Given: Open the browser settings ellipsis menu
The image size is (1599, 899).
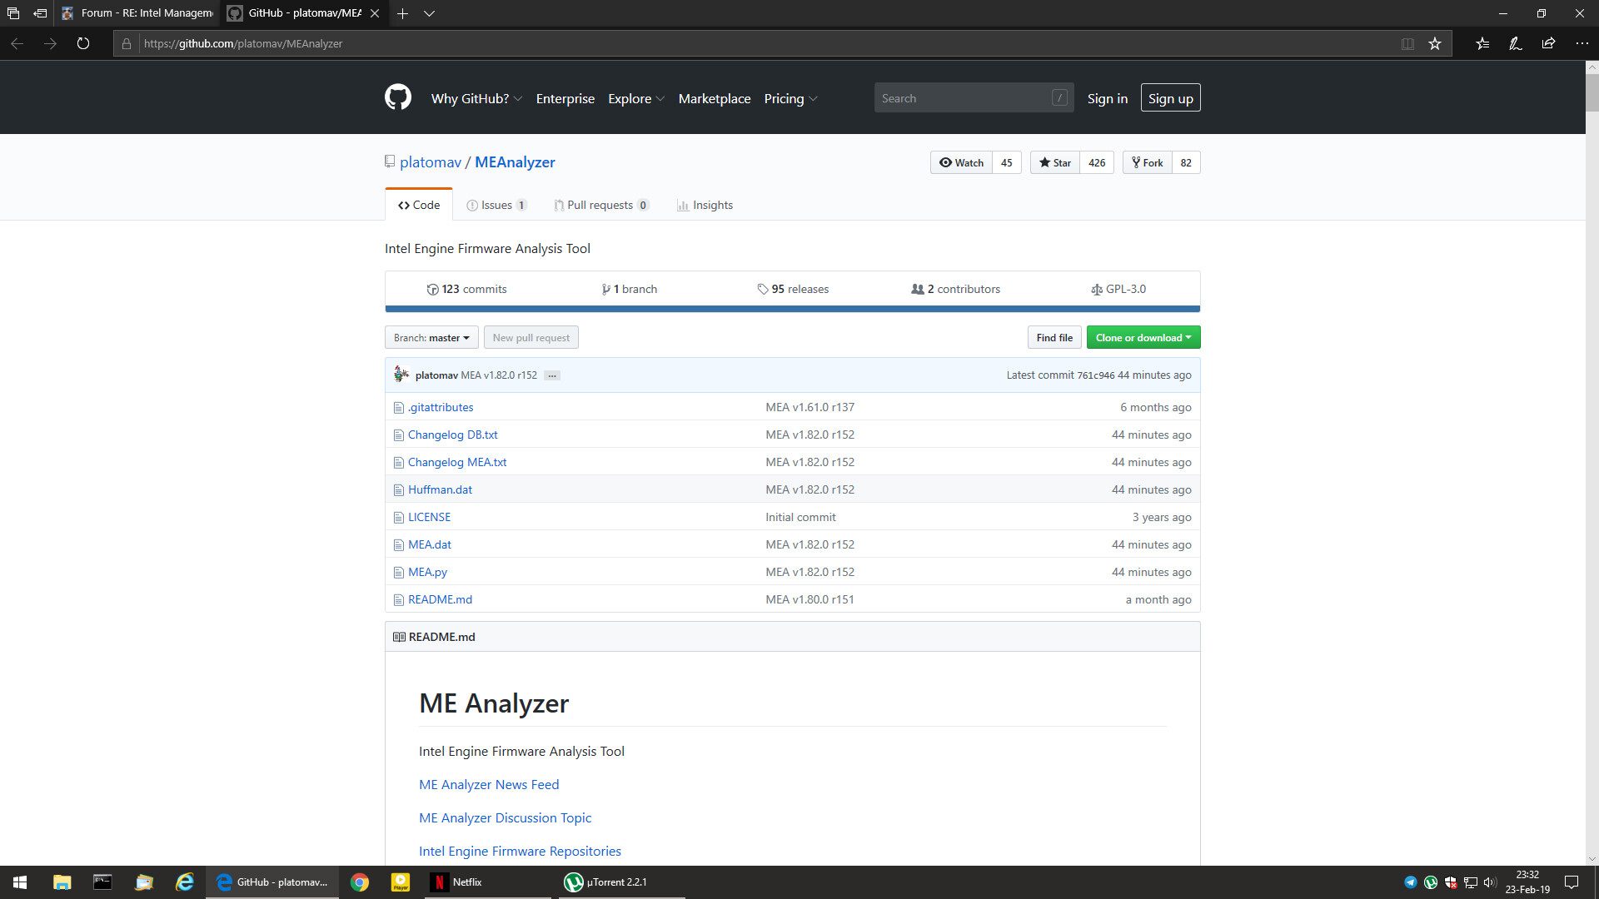Looking at the screenshot, I should (1582, 43).
